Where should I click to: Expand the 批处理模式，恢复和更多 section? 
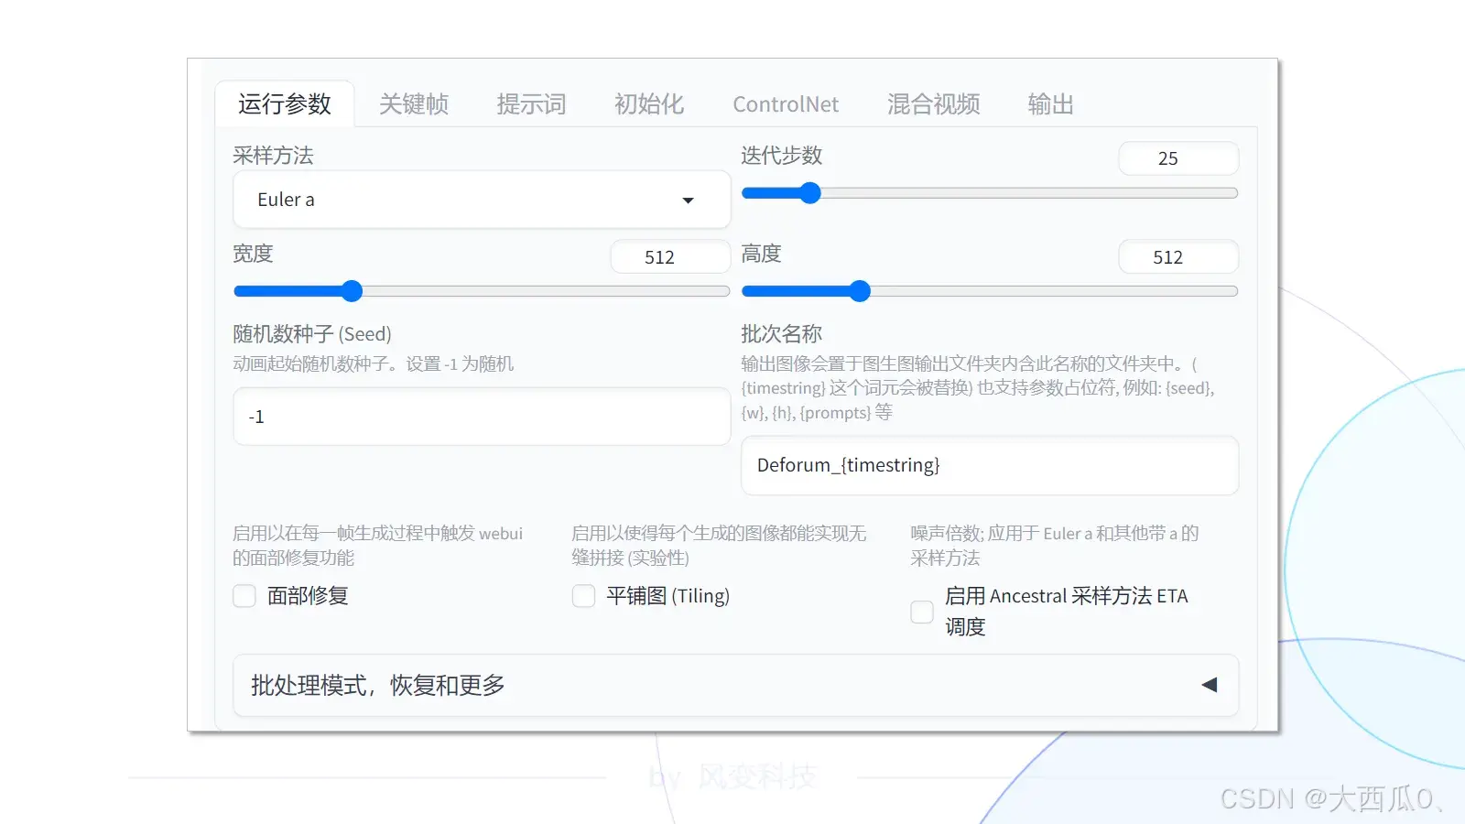[x=736, y=685]
